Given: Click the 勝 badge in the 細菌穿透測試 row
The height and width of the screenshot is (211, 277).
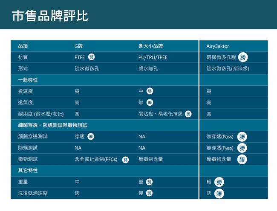Looking at the screenshot, I should (x=242, y=137).
